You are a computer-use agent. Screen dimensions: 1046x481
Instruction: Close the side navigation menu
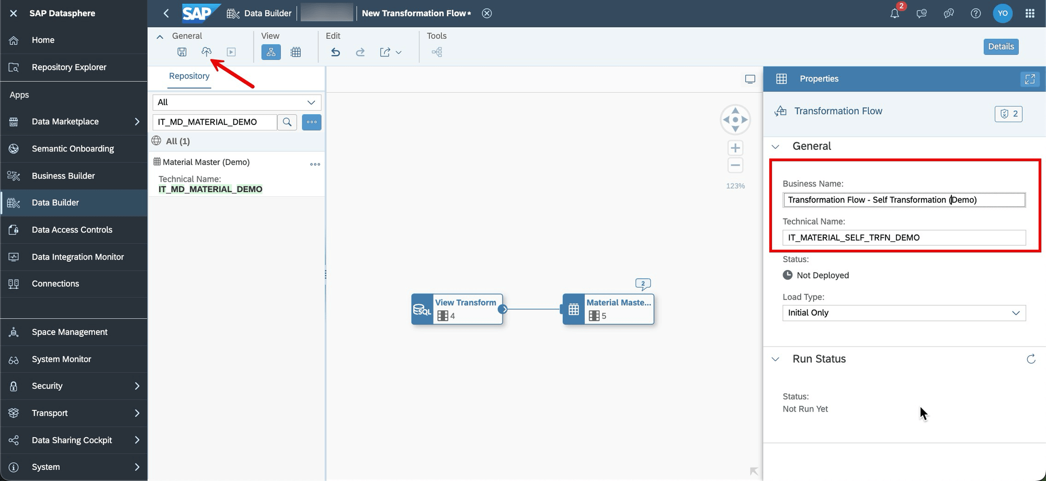[x=14, y=13]
